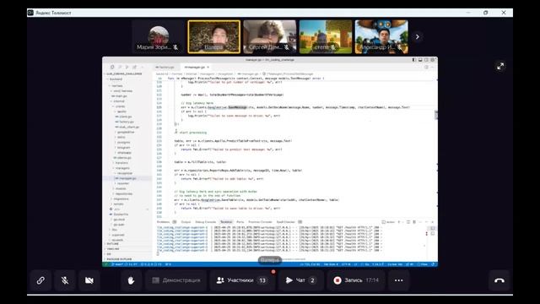The height and width of the screenshot is (304, 540).
Task: Expand the PACKAGE OUTLINE section
Action: click(x=119, y=259)
